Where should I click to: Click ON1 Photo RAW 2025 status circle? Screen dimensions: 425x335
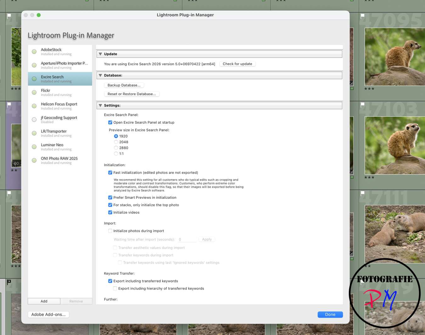pyautogui.click(x=34, y=160)
